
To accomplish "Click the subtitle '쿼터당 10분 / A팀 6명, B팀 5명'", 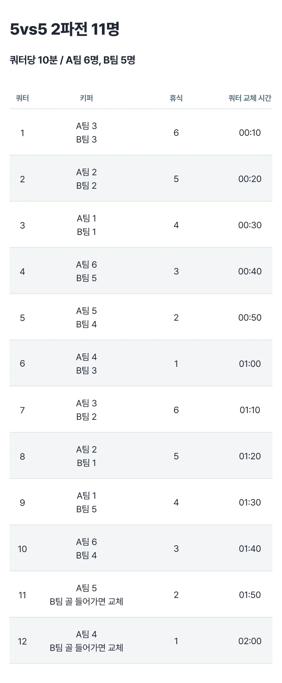I will click(x=72, y=60).
